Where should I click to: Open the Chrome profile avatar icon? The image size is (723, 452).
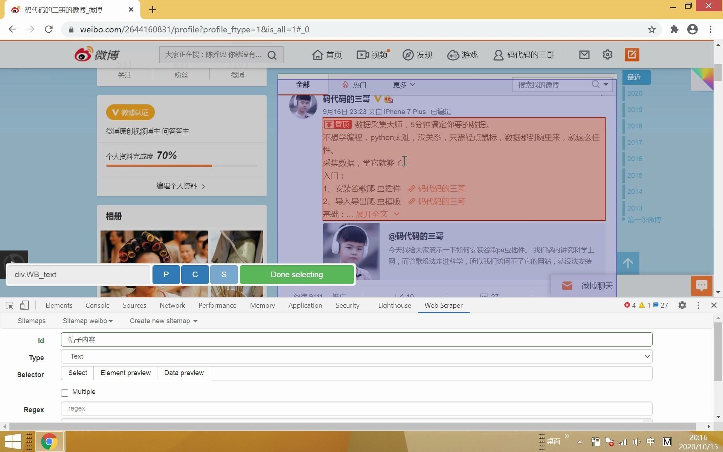coord(692,29)
